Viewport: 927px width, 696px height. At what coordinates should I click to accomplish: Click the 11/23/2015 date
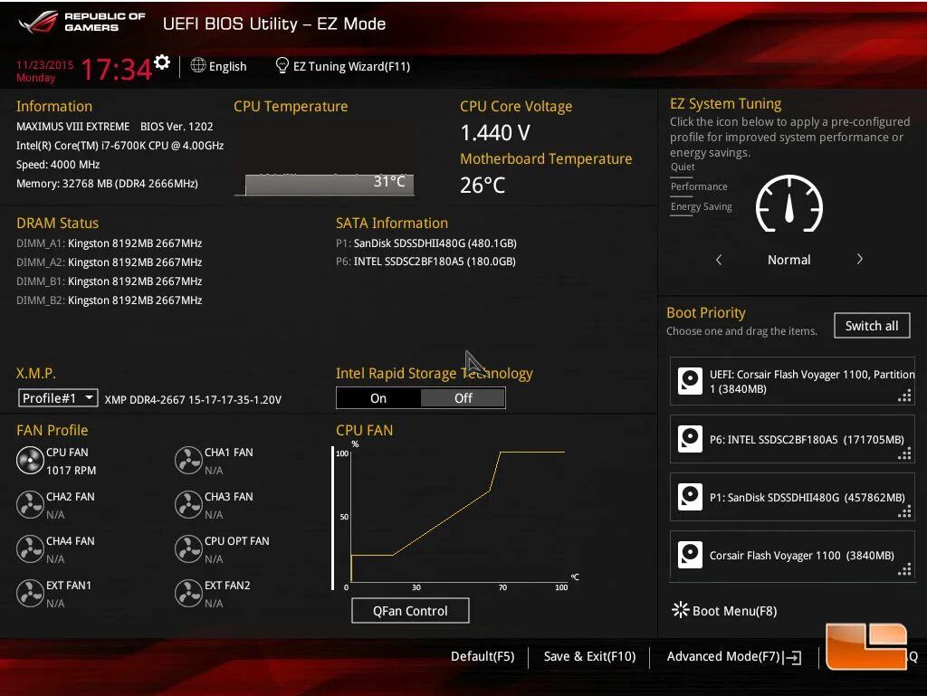point(45,65)
